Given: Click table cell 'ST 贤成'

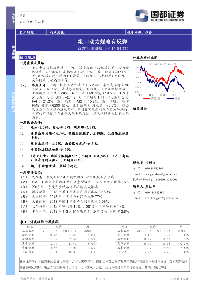Looking at the screenshot, I should (x=122, y=252).
